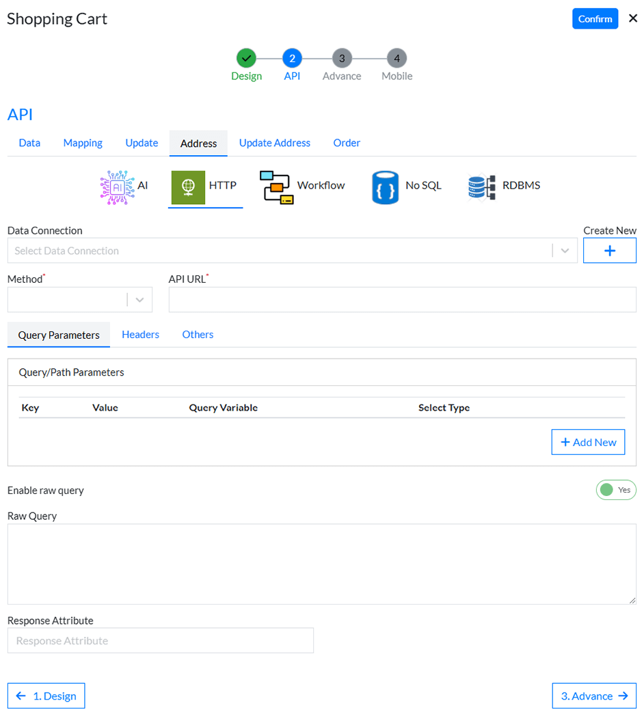Image resolution: width=644 pixels, height=718 pixels.
Task: Jump to step 3 Advance circle
Action: tap(342, 59)
